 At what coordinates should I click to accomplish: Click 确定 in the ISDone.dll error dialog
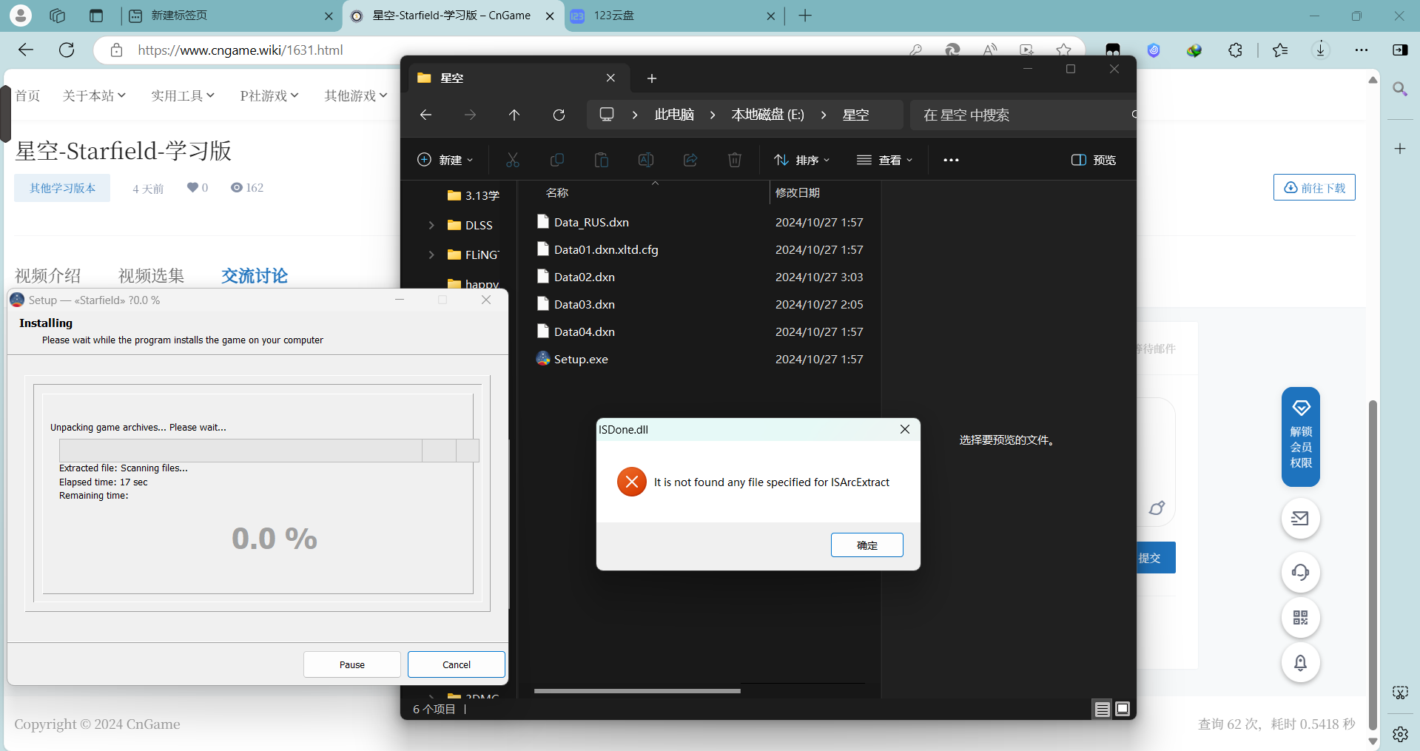click(867, 545)
